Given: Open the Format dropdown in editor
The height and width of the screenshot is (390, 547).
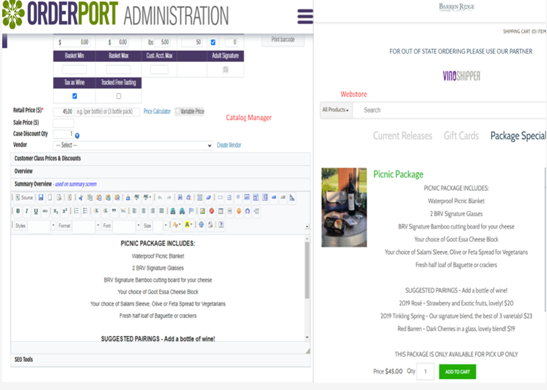Looking at the screenshot, I should [79, 226].
